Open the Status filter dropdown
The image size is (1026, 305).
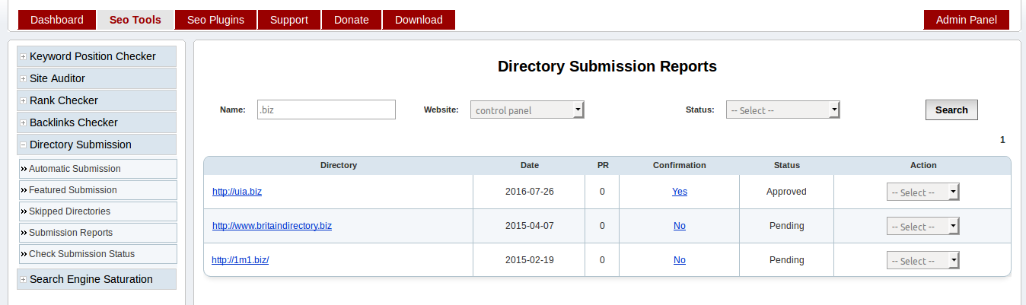[x=782, y=110]
